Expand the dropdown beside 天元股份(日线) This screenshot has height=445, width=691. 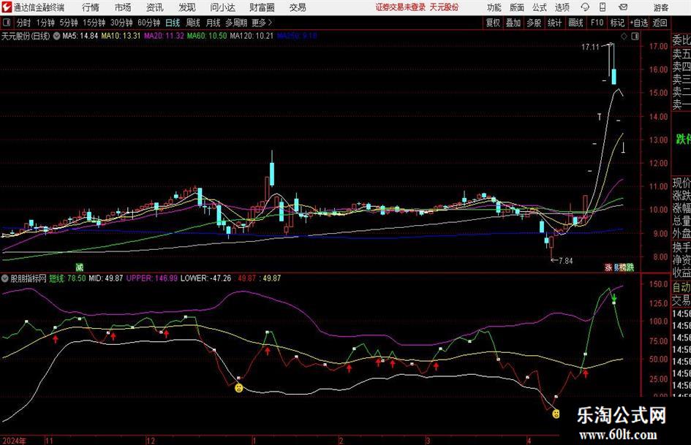(56, 36)
